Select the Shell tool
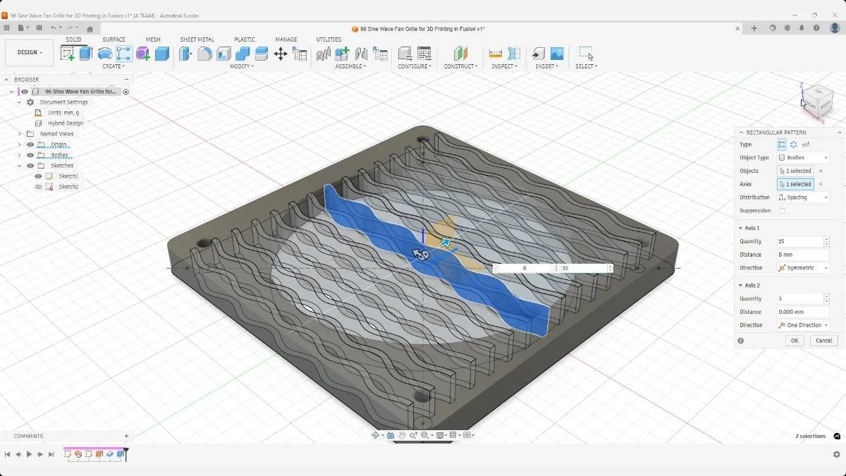The height and width of the screenshot is (476, 846). [x=223, y=54]
